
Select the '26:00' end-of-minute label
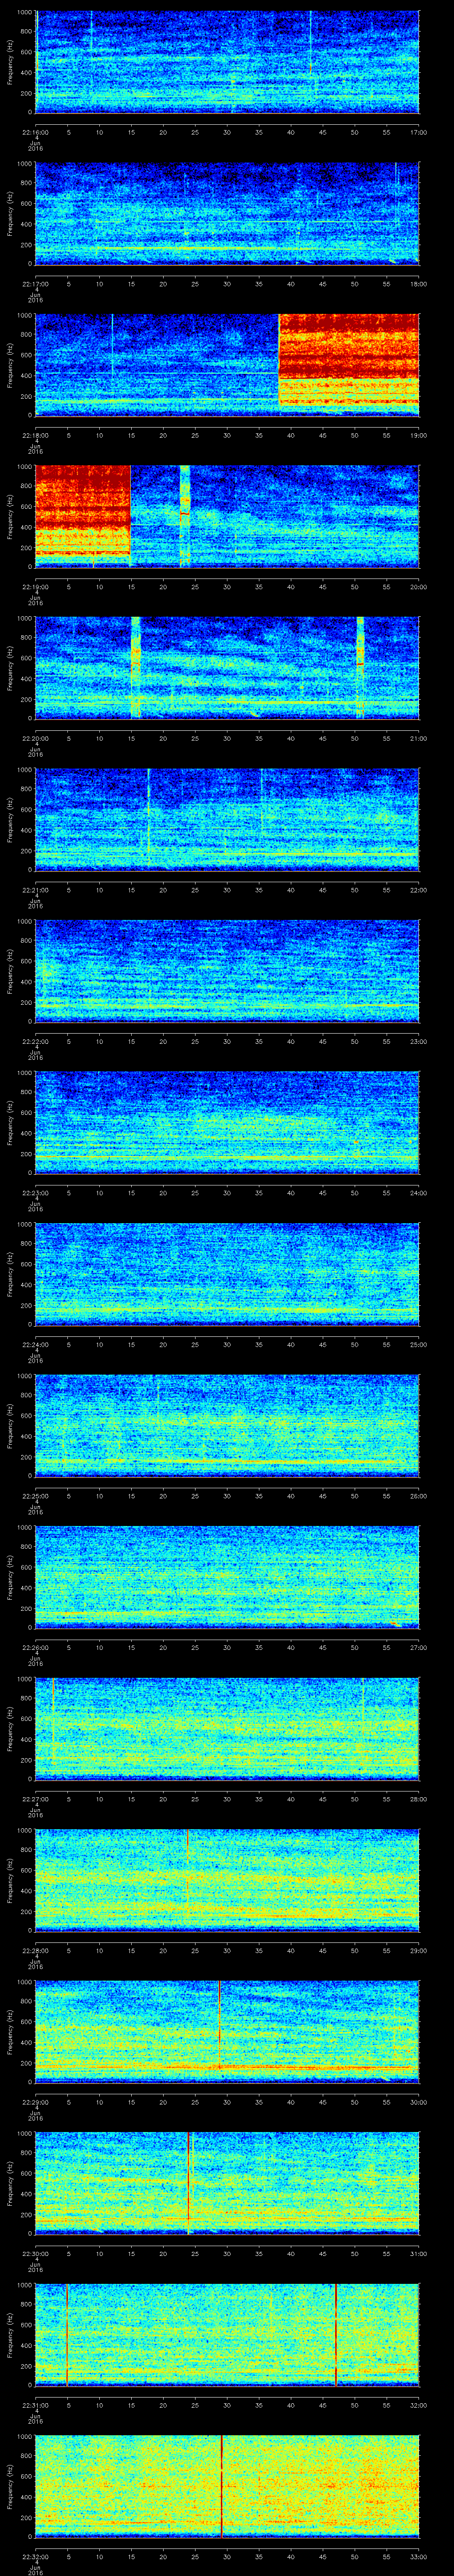click(x=418, y=1495)
